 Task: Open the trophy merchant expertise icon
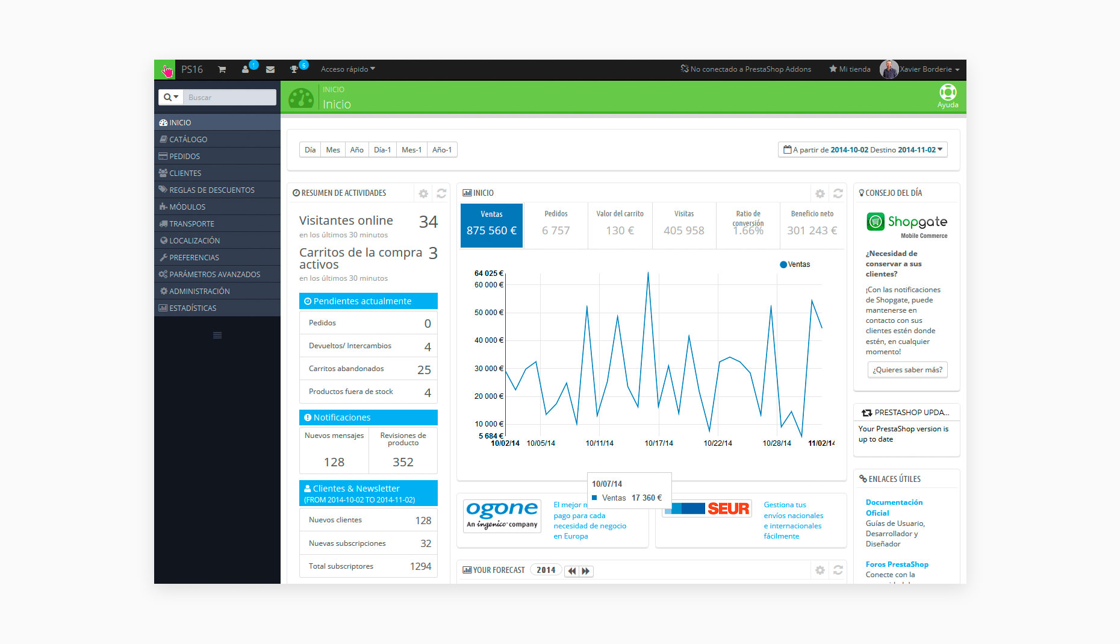coord(294,69)
